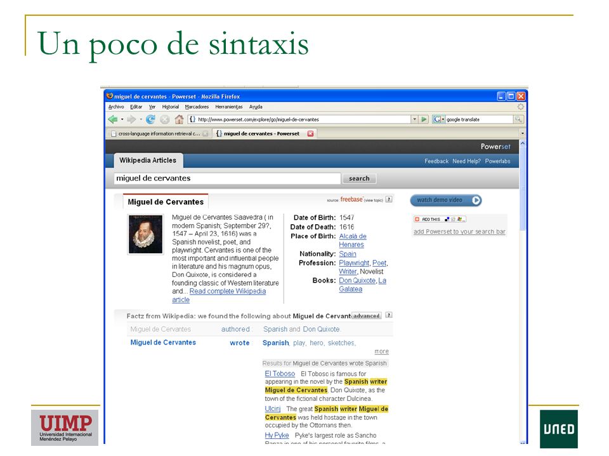
Task: Select the authored relation in Factz
Action: [235, 329]
